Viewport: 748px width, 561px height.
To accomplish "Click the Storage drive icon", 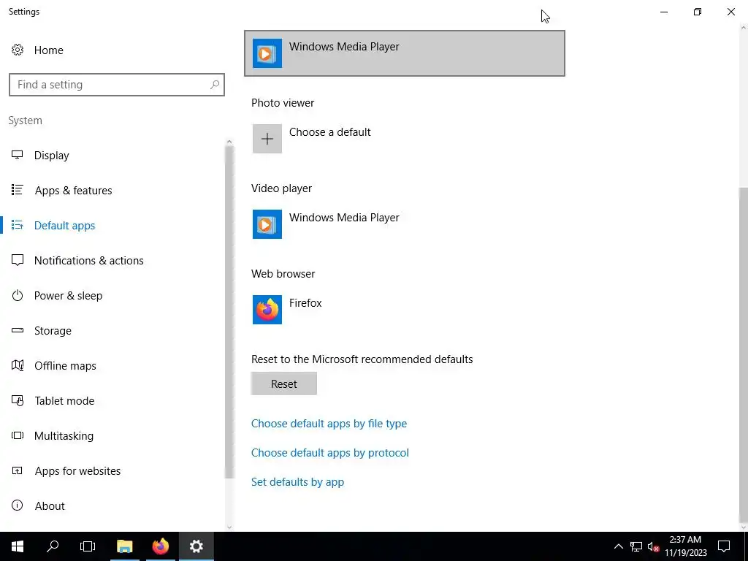I will (18, 330).
